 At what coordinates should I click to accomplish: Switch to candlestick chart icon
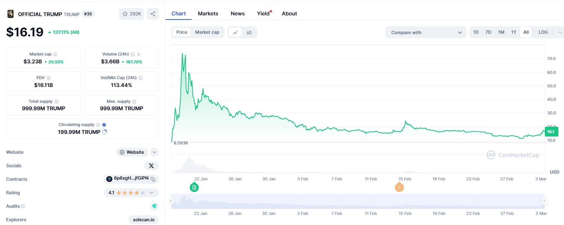(x=249, y=32)
